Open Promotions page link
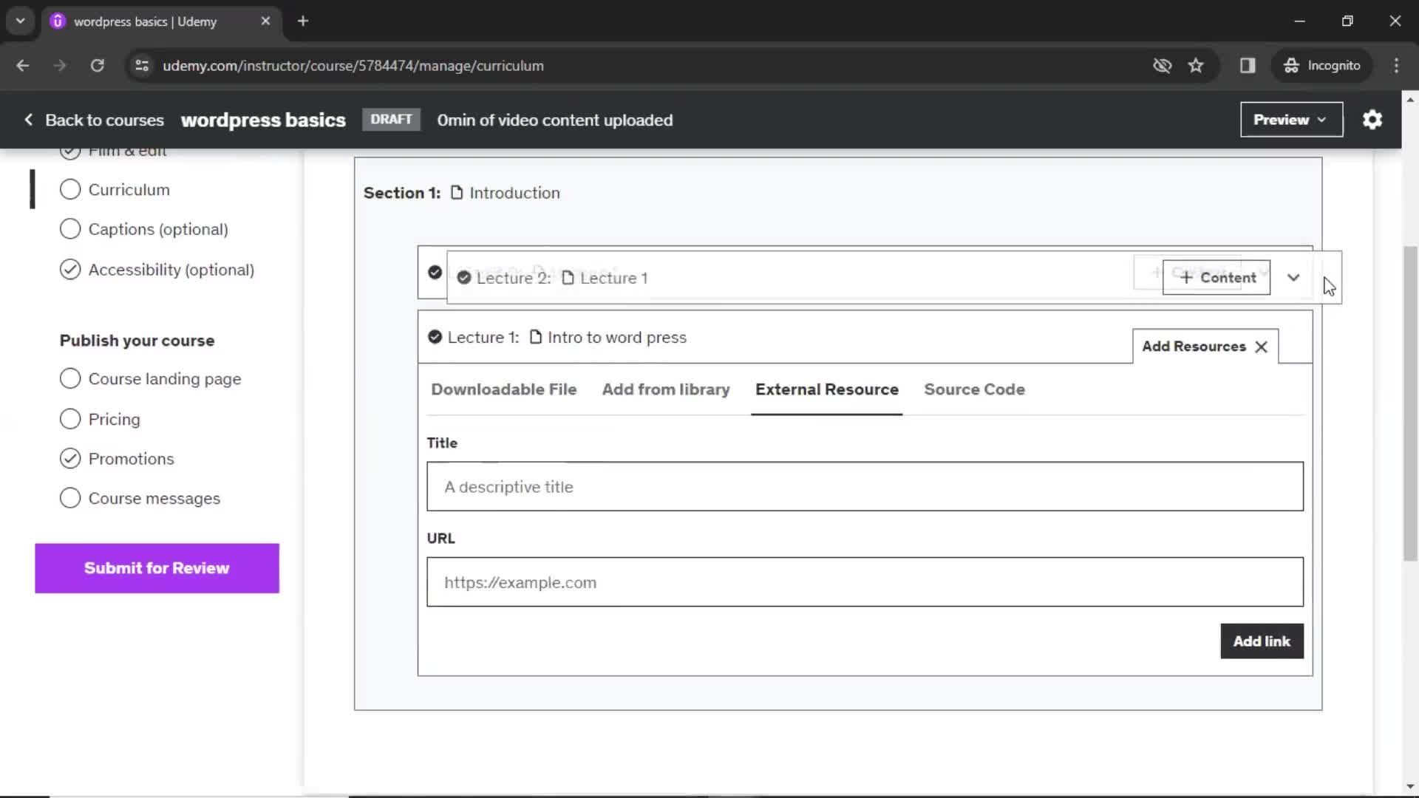This screenshot has height=798, width=1419. pos(132,459)
